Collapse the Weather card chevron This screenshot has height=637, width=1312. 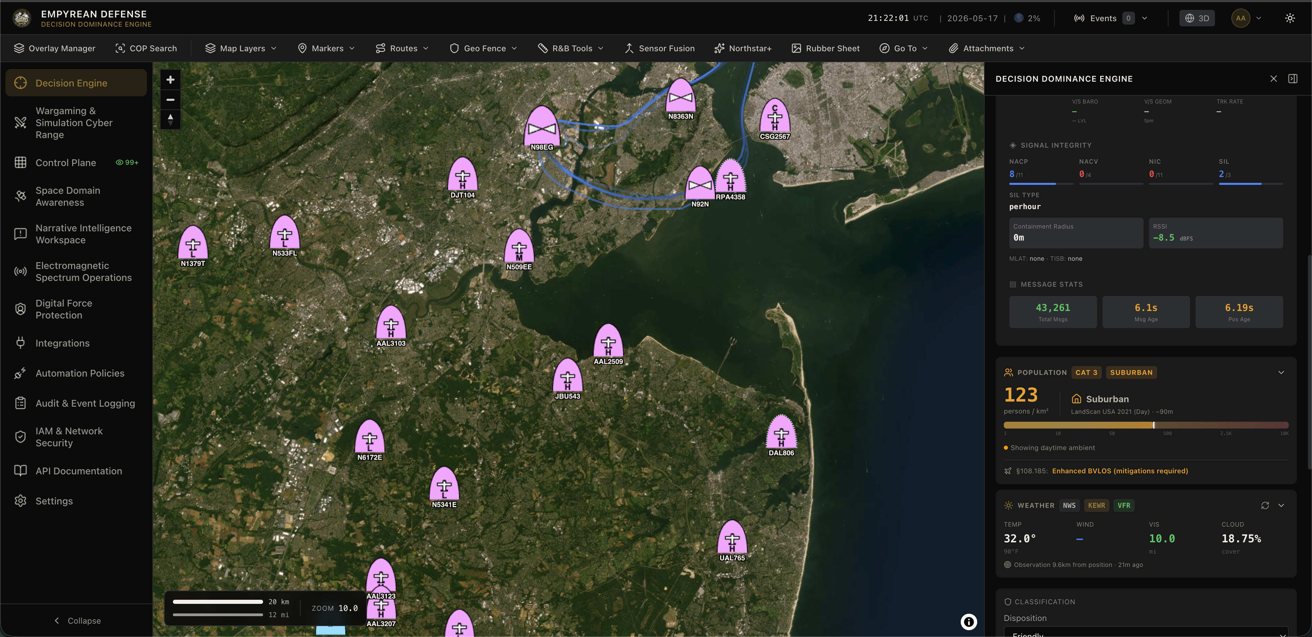tap(1281, 505)
